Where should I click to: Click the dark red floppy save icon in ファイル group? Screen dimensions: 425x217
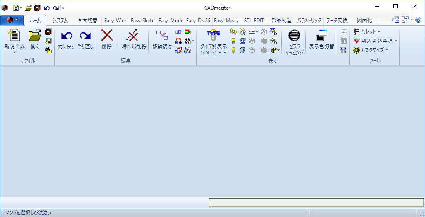click(x=48, y=32)
